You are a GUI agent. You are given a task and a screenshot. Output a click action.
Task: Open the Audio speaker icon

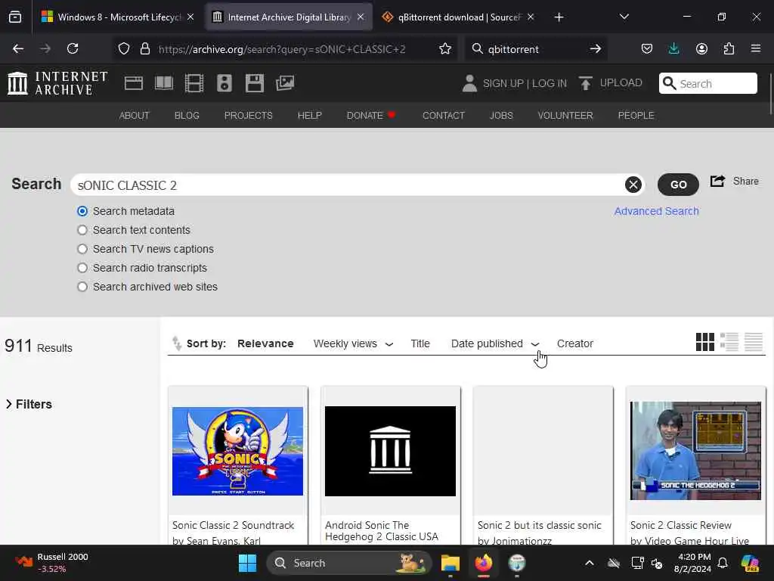(224, 83)
